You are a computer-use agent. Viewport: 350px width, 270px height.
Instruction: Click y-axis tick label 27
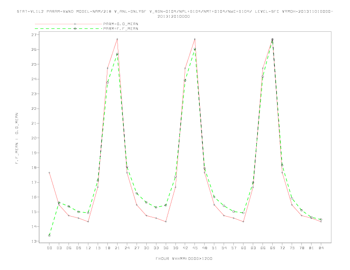[34, 35]
